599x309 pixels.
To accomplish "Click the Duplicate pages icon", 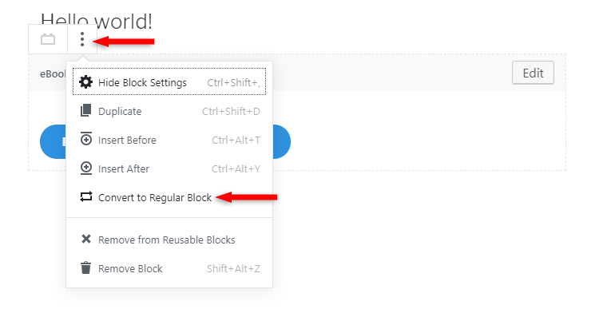I will point(86,110).
